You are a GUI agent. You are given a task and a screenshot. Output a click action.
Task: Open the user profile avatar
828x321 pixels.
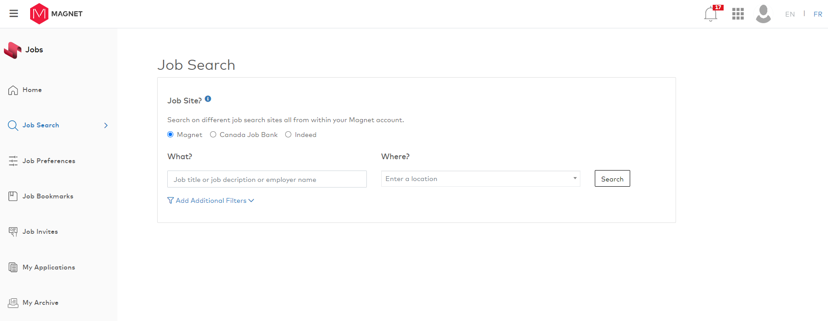point(763,14)
